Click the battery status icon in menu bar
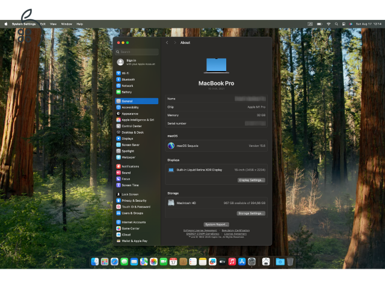 pos(319,24)
